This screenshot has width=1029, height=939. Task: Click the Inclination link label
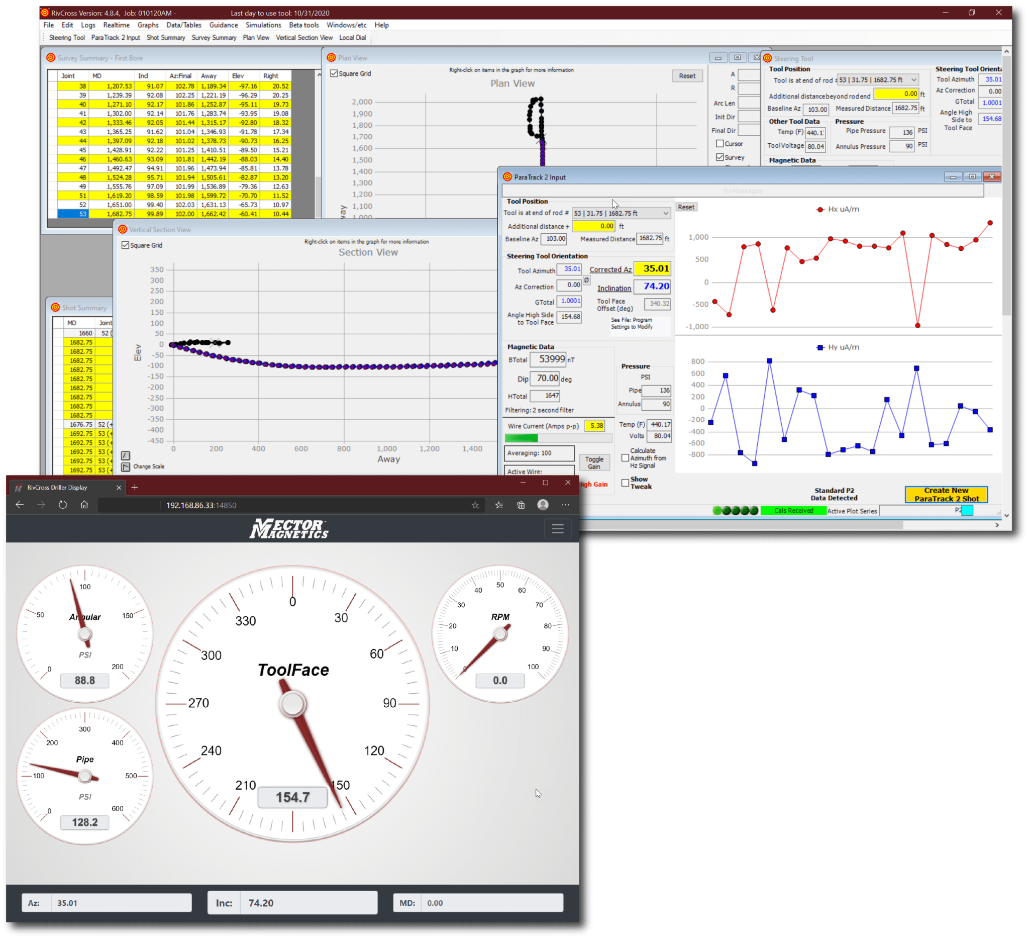(614, 289)
